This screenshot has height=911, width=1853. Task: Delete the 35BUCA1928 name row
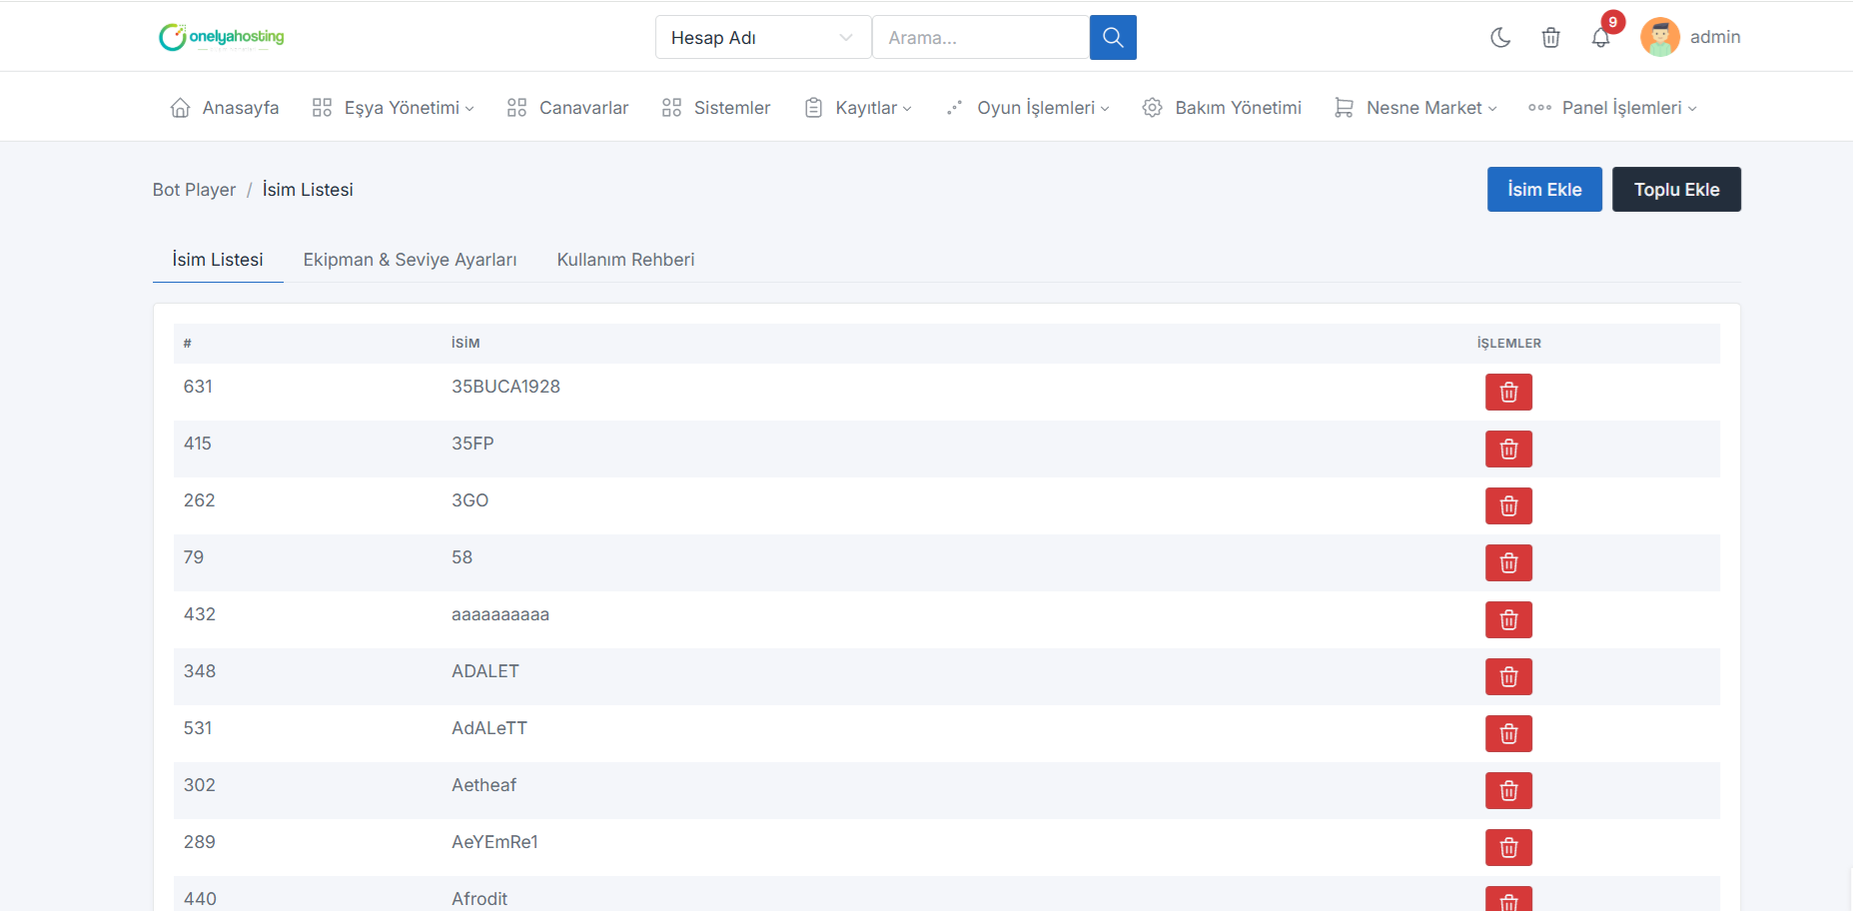(1508, 392)
